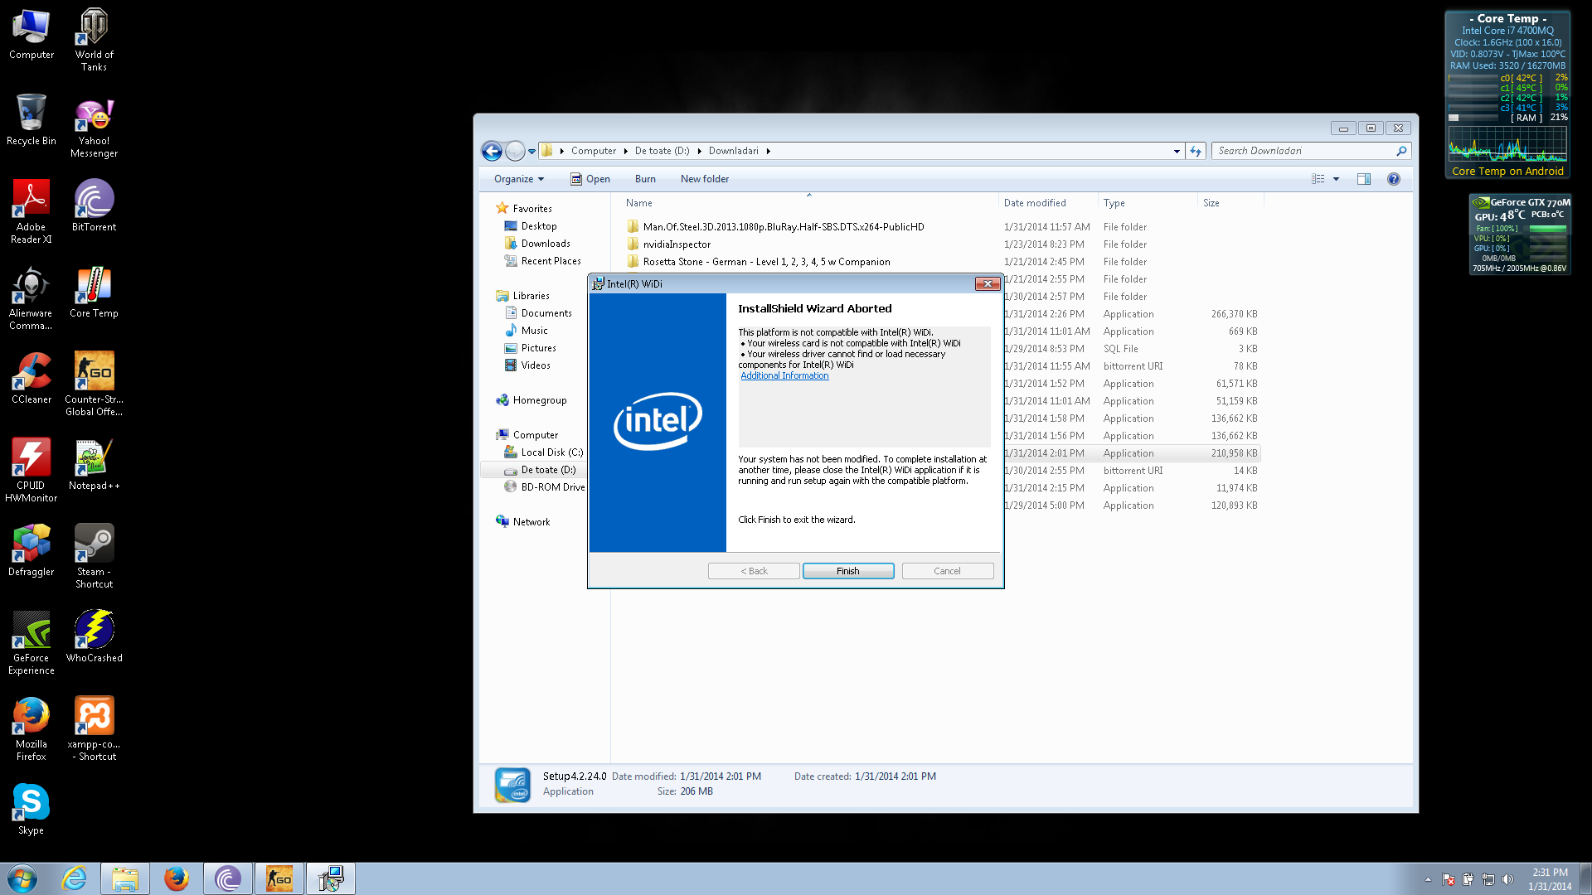The height and width of the screenshot is (895, 1592).
Task: Open Organize dropdown menu
Action: pos(519,179)
